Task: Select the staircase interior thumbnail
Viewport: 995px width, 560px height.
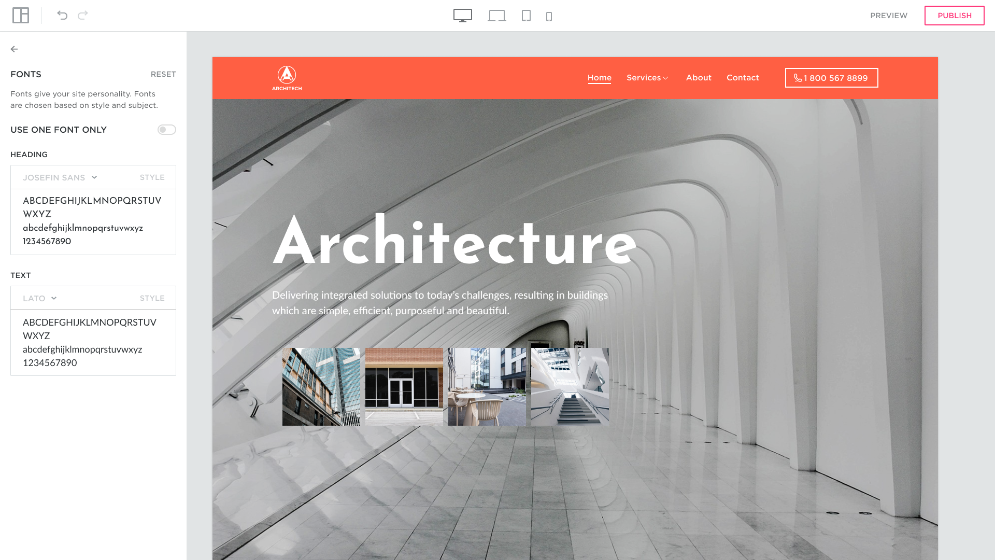Action: [x=570, y=387]
